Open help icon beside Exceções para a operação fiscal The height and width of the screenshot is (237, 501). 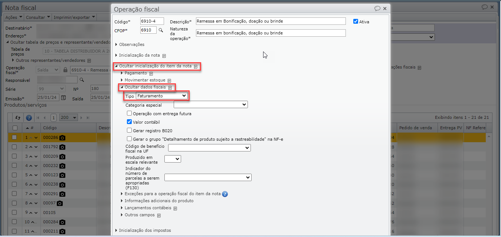pyautogui.click(x=225, y=194)
